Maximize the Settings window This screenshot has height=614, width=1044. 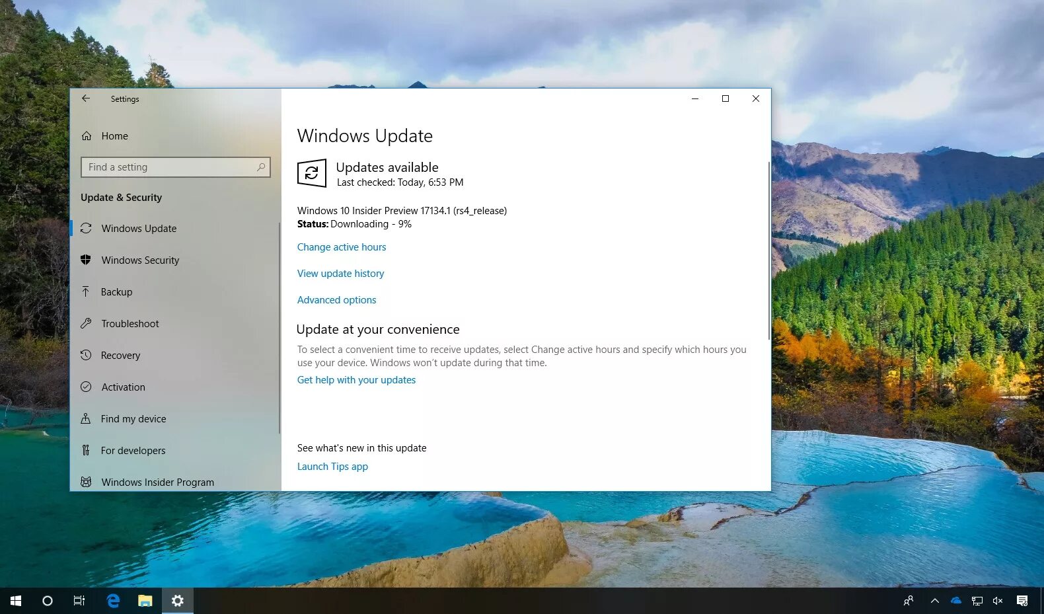pos(726,98)
